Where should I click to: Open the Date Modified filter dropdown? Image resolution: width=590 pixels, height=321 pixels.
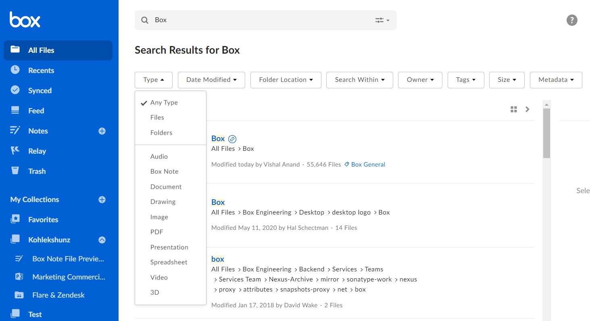(x=211, y=80)
